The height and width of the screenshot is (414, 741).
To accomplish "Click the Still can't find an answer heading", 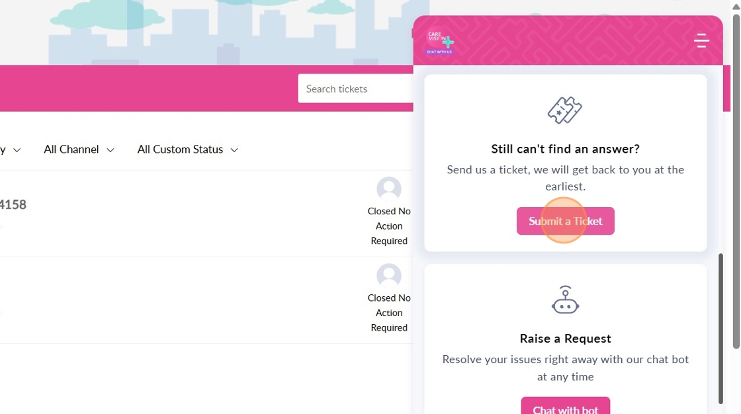I will click(x=565, y=149).
